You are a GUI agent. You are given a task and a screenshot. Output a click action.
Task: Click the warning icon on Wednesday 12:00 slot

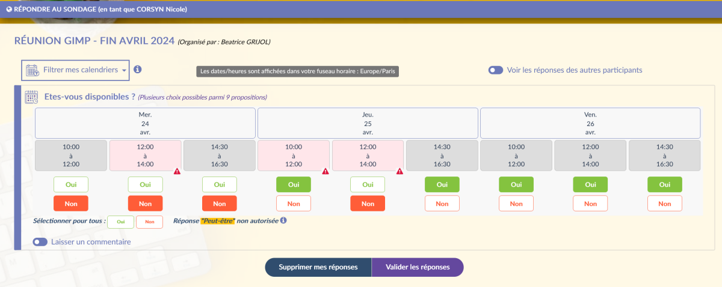tap(177, 171)
